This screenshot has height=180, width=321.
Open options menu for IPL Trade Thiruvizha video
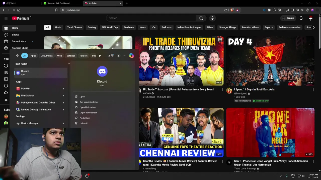pos(222,89)
